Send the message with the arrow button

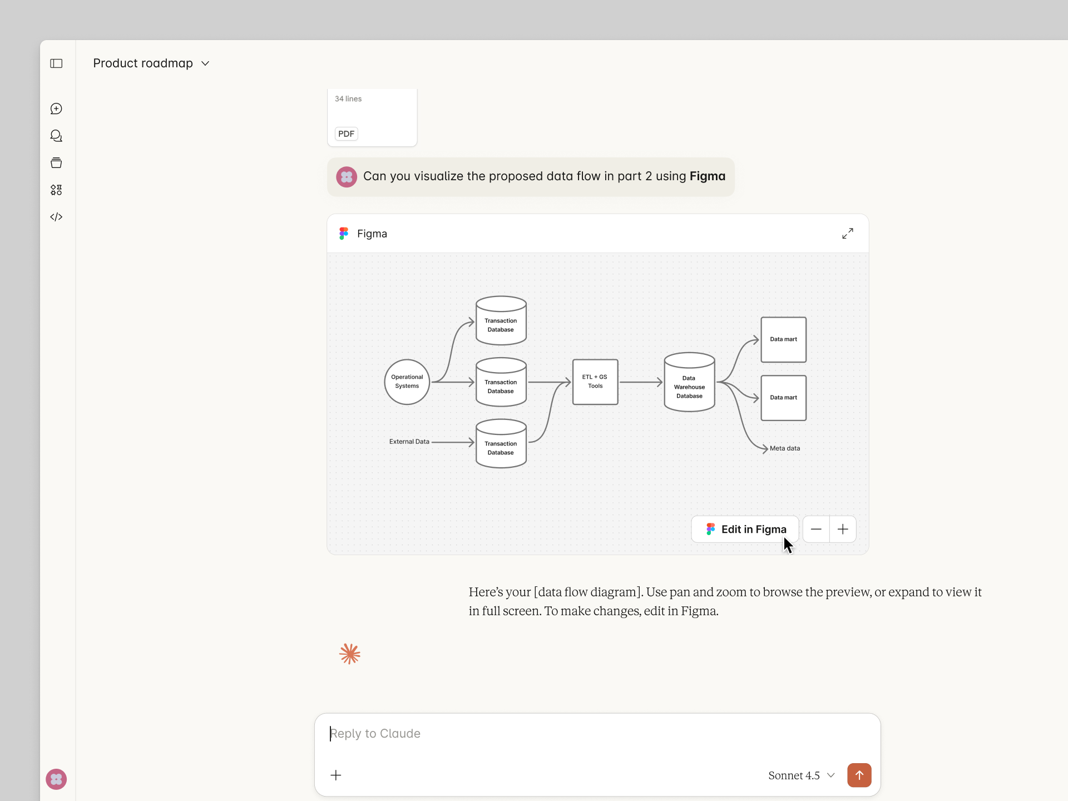pos(859,775)
